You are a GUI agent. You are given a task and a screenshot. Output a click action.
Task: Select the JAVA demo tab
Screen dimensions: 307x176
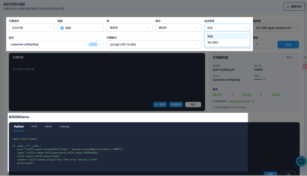pos(48,126)
